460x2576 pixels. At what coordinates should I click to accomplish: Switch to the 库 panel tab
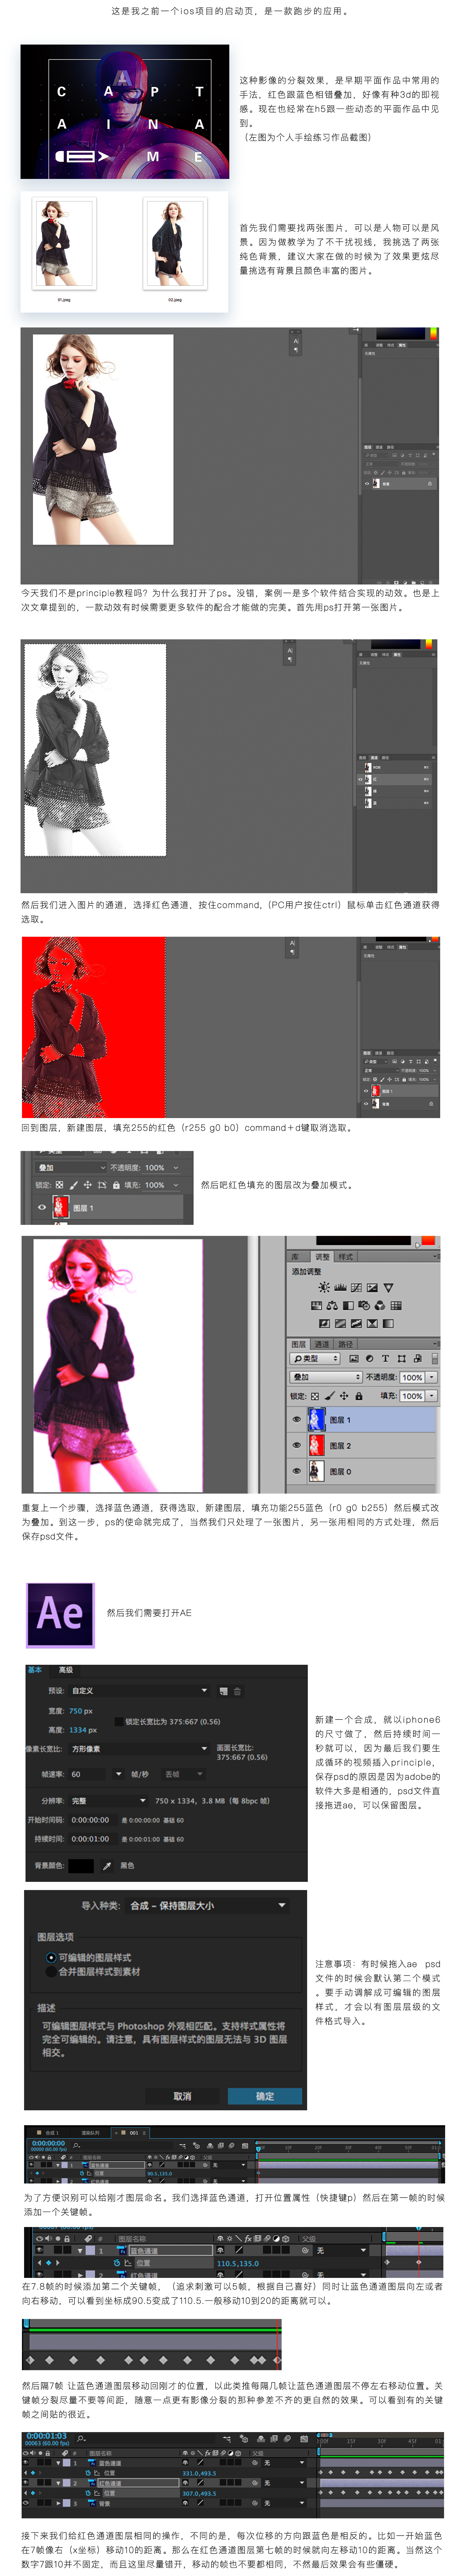click(295, 1257)
